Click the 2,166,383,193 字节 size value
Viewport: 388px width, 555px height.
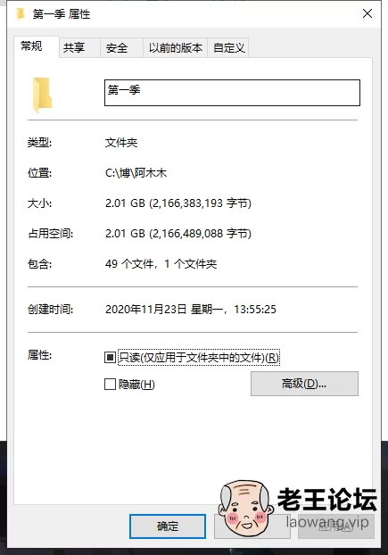[200, 203]
